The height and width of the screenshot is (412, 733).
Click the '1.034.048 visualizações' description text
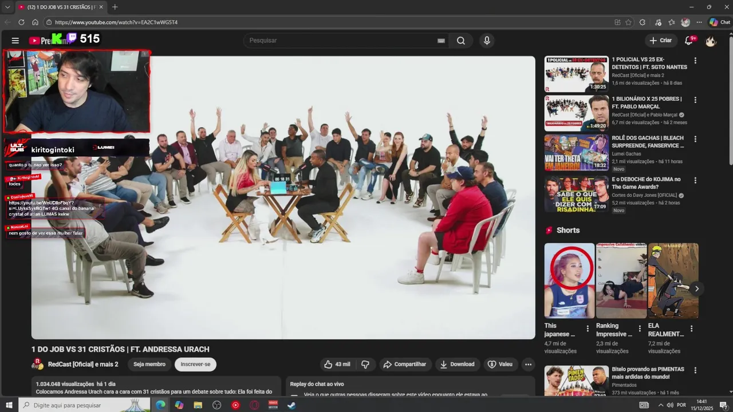[x=65, y=384]
